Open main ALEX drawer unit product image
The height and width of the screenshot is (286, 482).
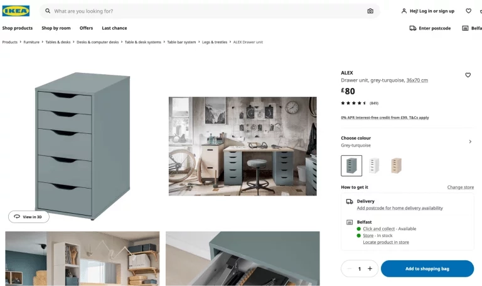coord(83,146)
